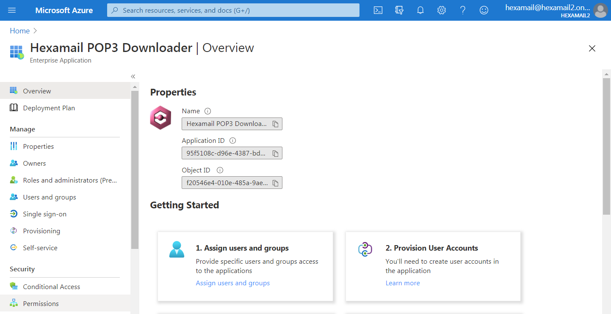The width and height of the screenshot is (611, 314).
Task: Open portal settings gear icon
Action: [442, 10]
